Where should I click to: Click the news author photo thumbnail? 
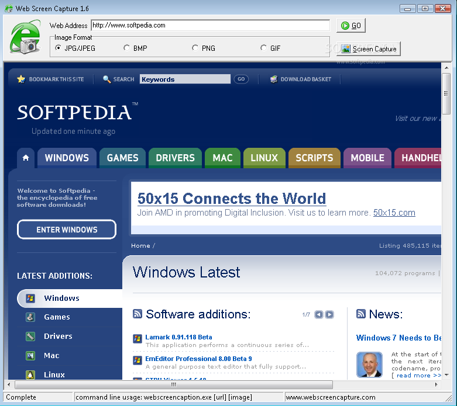click(369, 365)
